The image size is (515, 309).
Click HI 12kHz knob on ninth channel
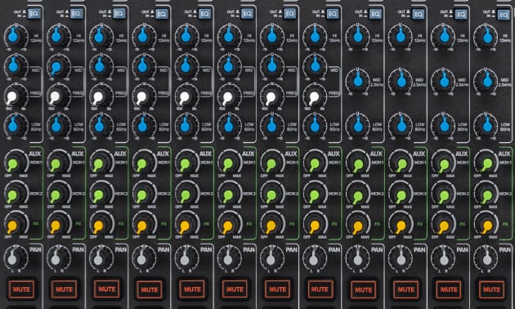click(358, 36)
